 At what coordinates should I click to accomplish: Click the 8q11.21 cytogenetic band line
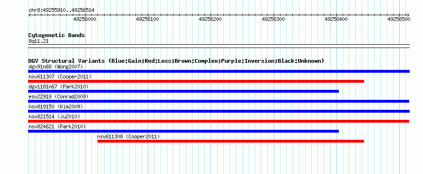click(219, 46)
